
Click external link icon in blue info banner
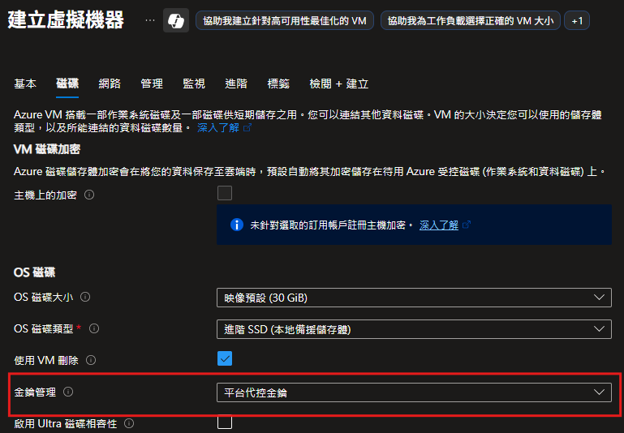467,225
